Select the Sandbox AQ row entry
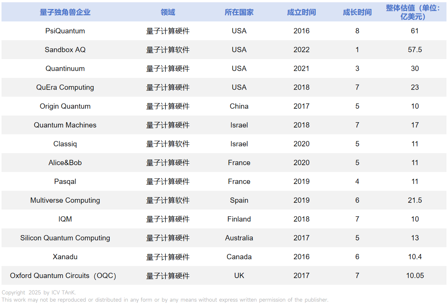448x304 pixels. point(65,50)
